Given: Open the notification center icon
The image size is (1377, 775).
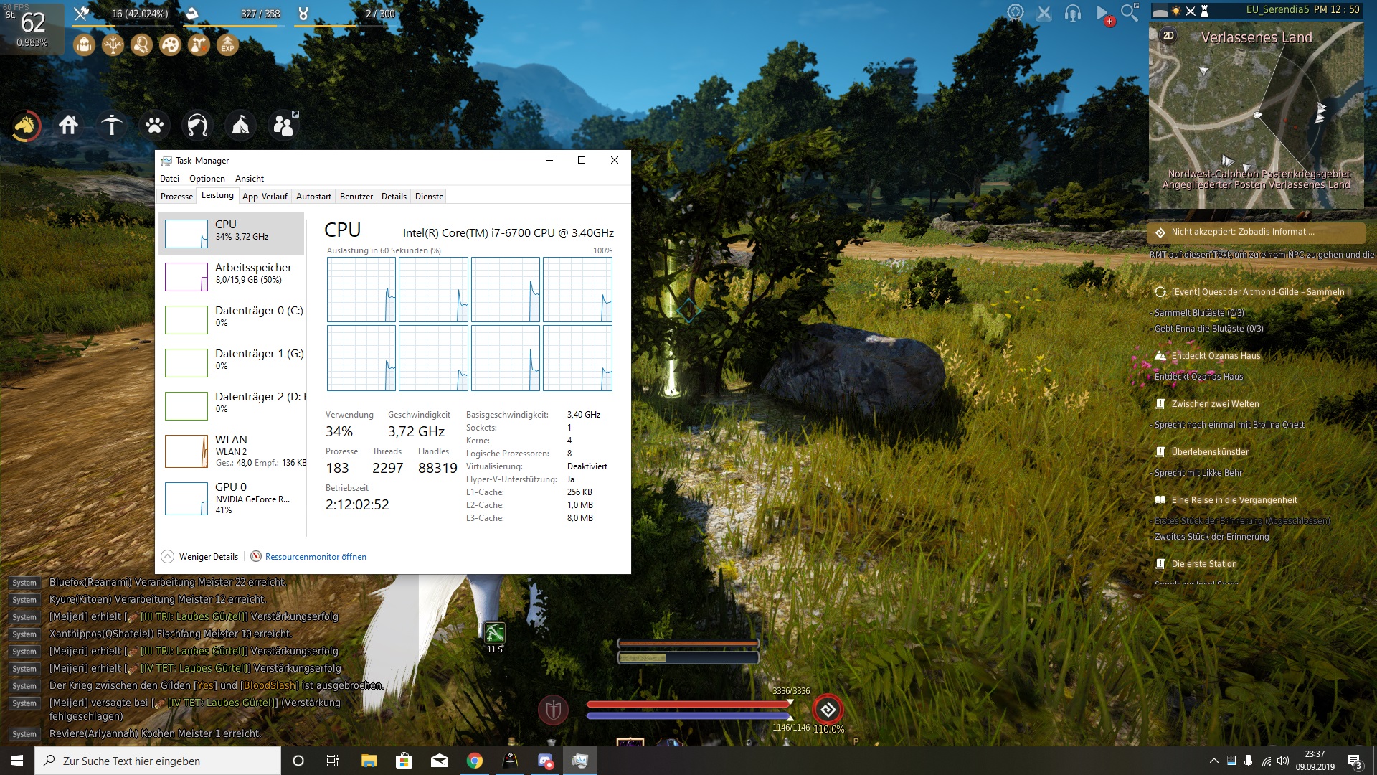Looking at the screenshot, I should coord(1354,761).
